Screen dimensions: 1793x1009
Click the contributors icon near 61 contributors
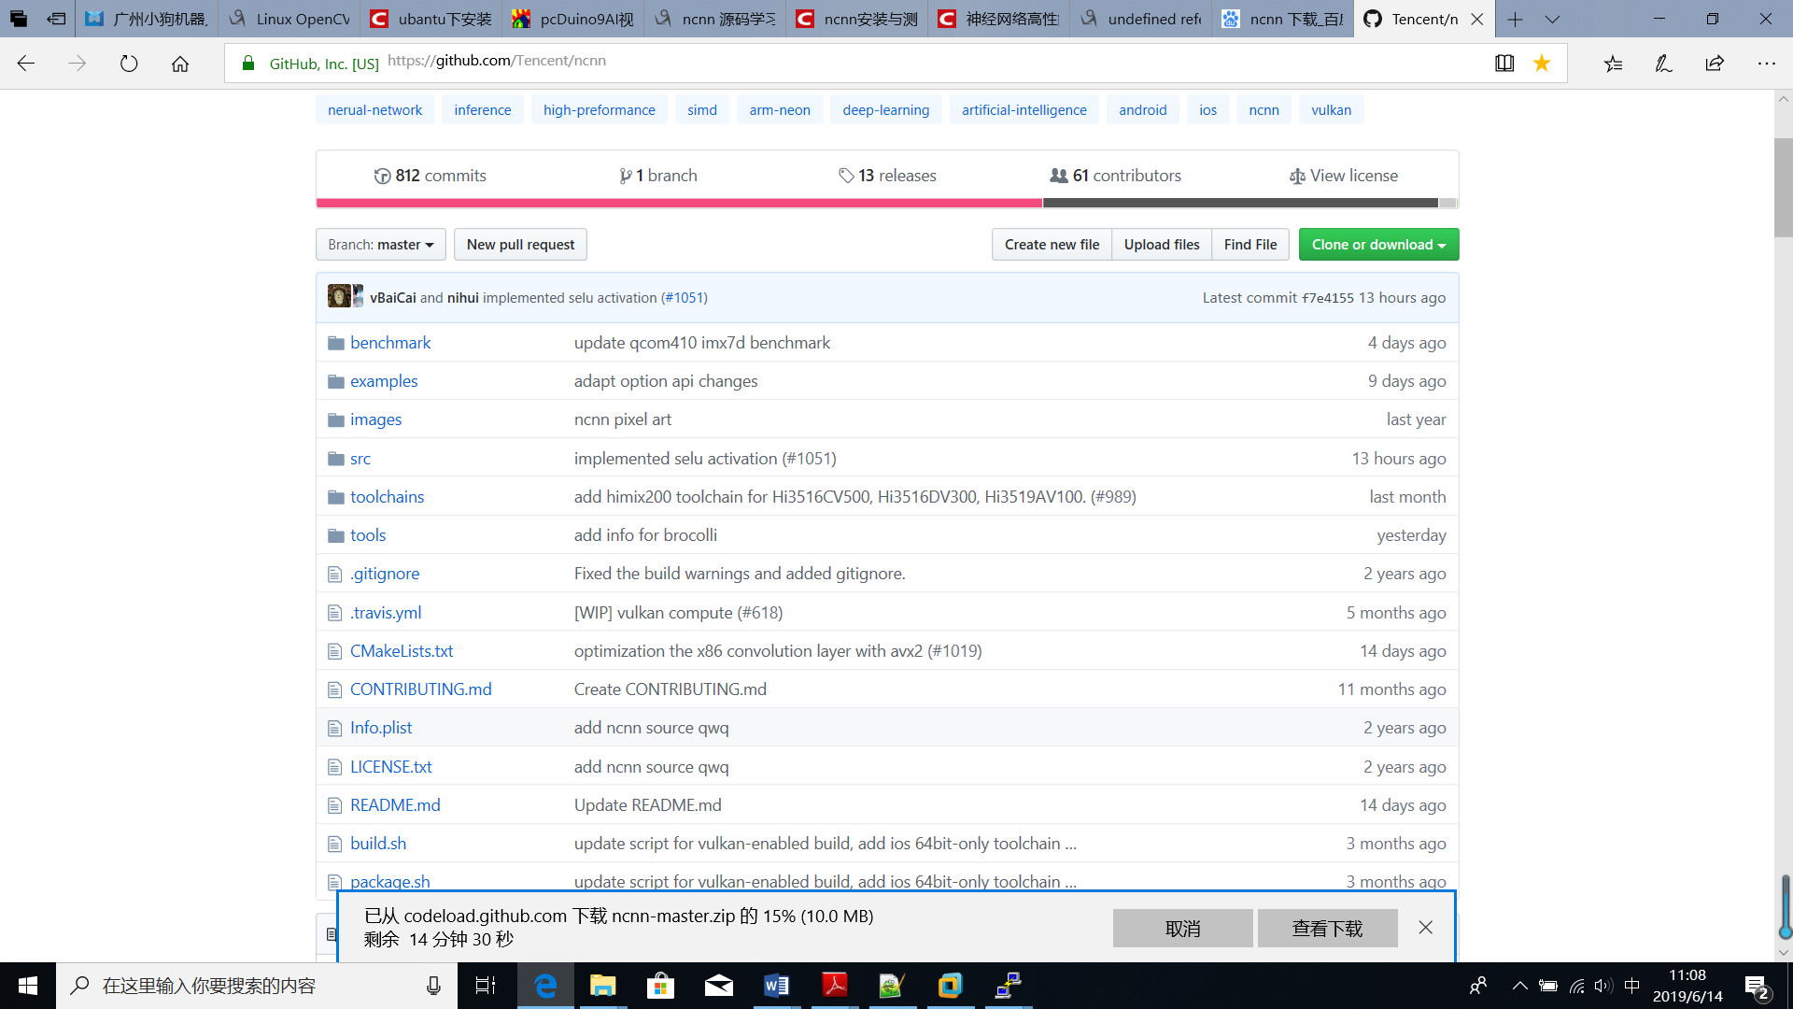pos(1058,175)
